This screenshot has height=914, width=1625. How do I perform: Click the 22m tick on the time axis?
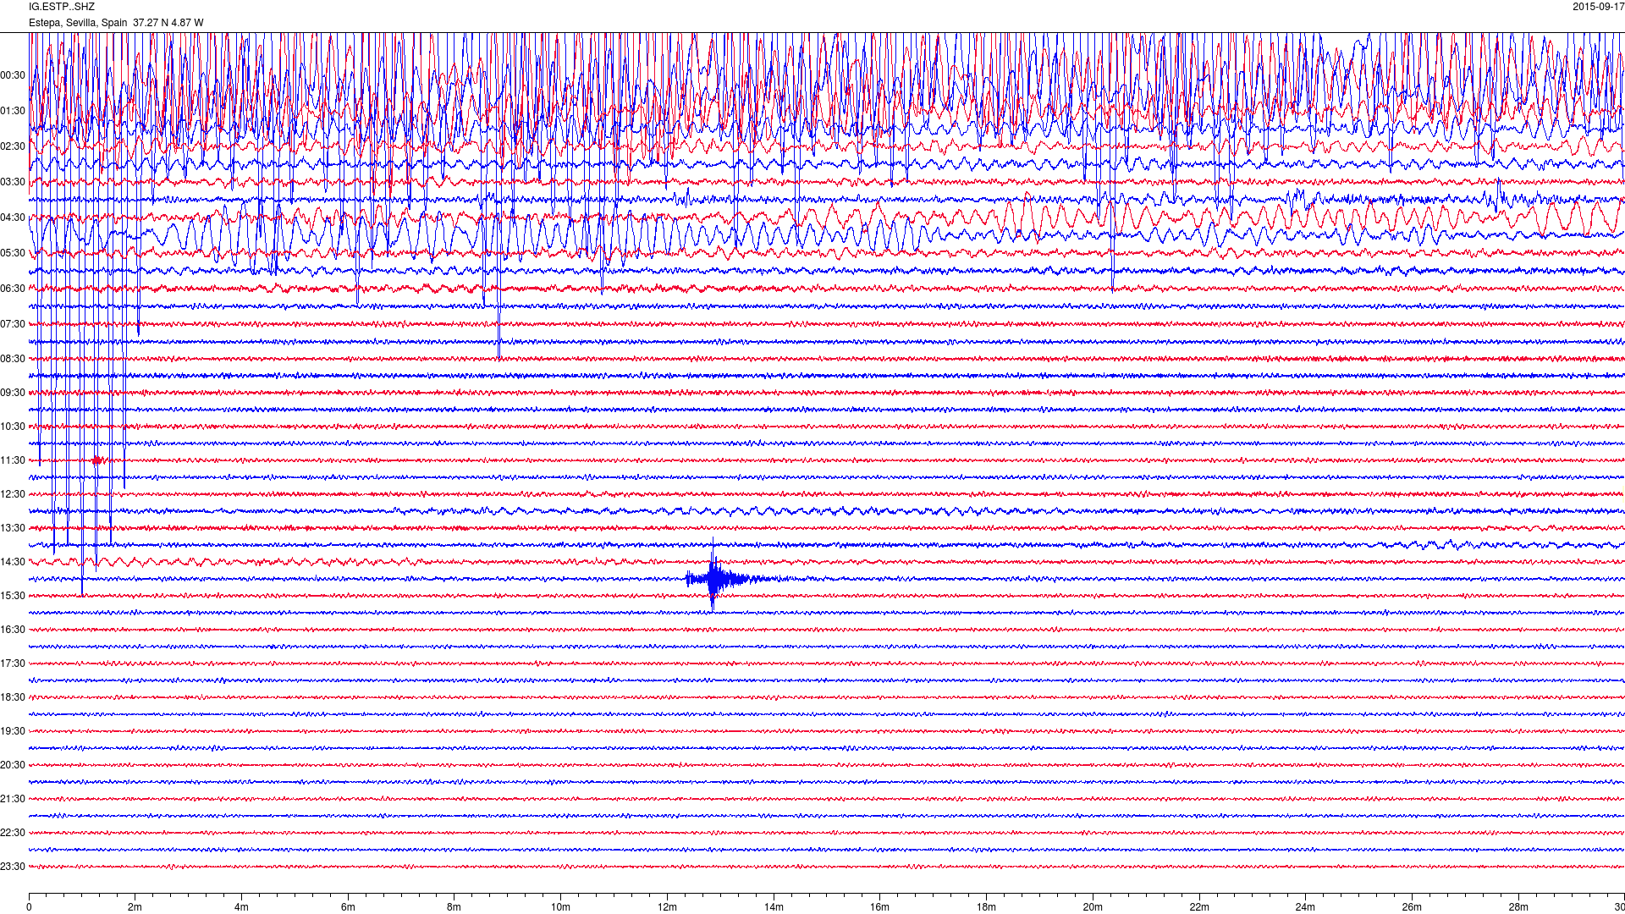[x=1199, y=907]
